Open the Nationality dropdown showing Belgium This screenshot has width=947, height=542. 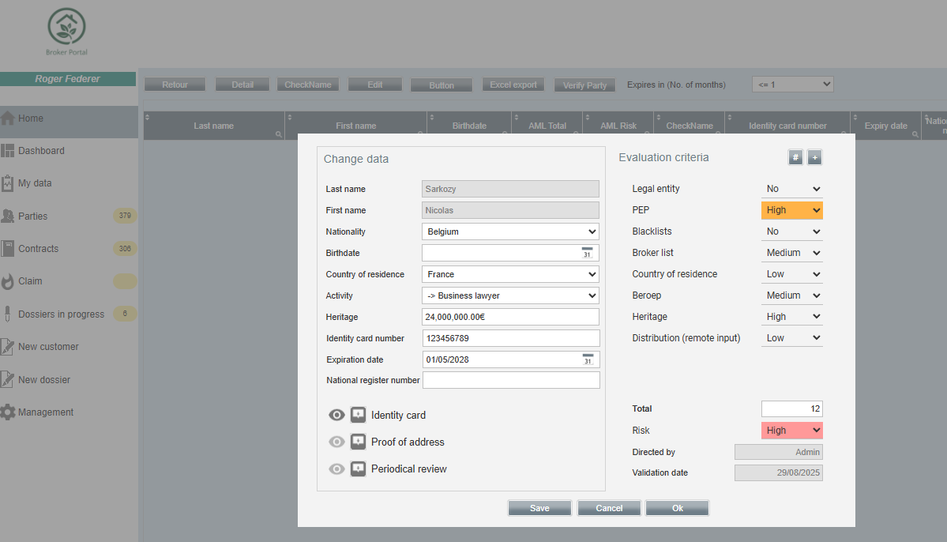tap(510, 231)
